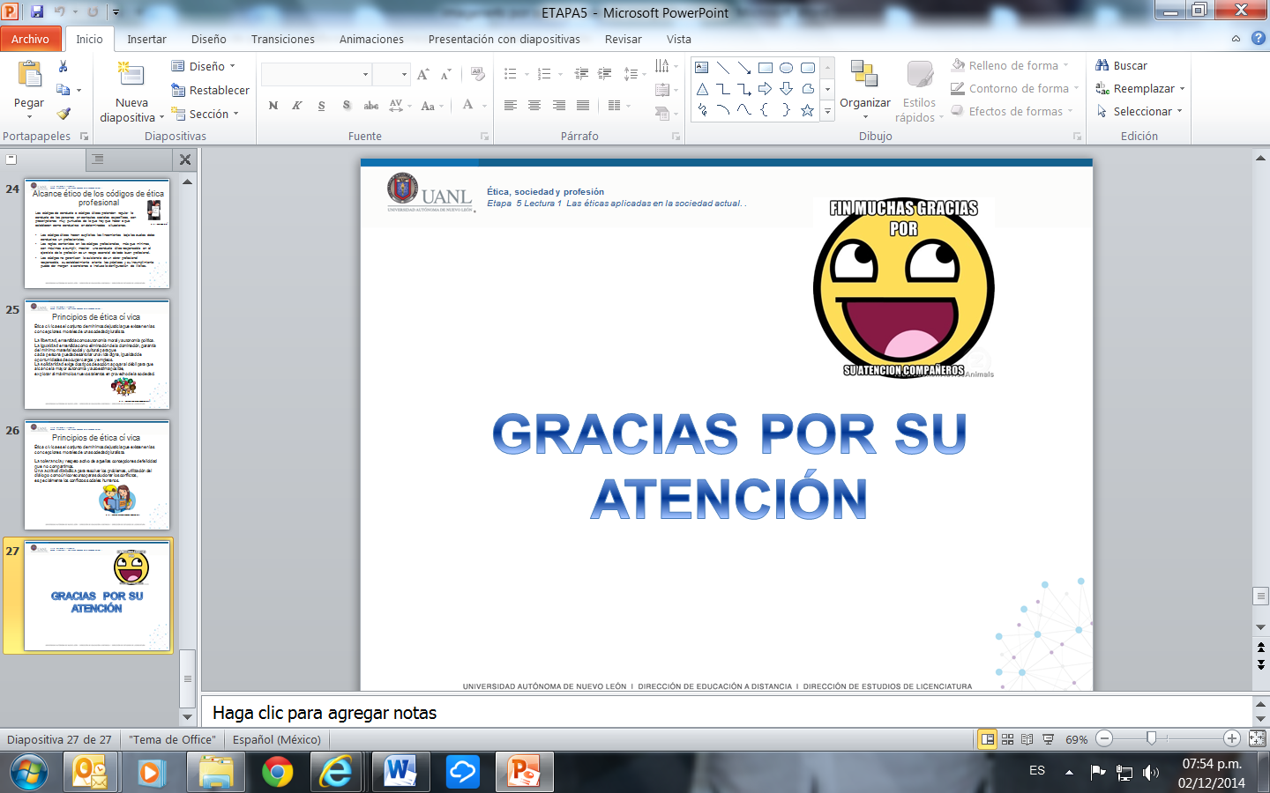
Task: Toggle text shadow formatting
Action: 347,106
